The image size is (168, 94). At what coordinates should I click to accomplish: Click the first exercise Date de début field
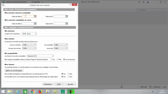pyautogui.click(x=28, y=16)
